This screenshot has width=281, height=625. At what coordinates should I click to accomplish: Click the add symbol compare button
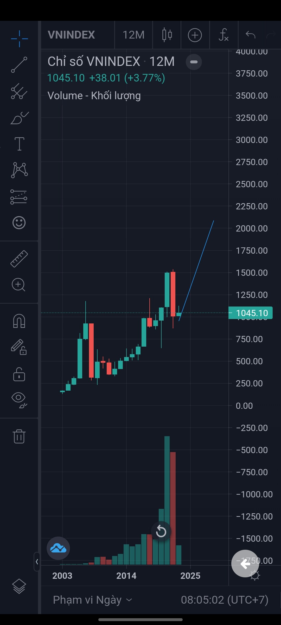coord(195,35)
